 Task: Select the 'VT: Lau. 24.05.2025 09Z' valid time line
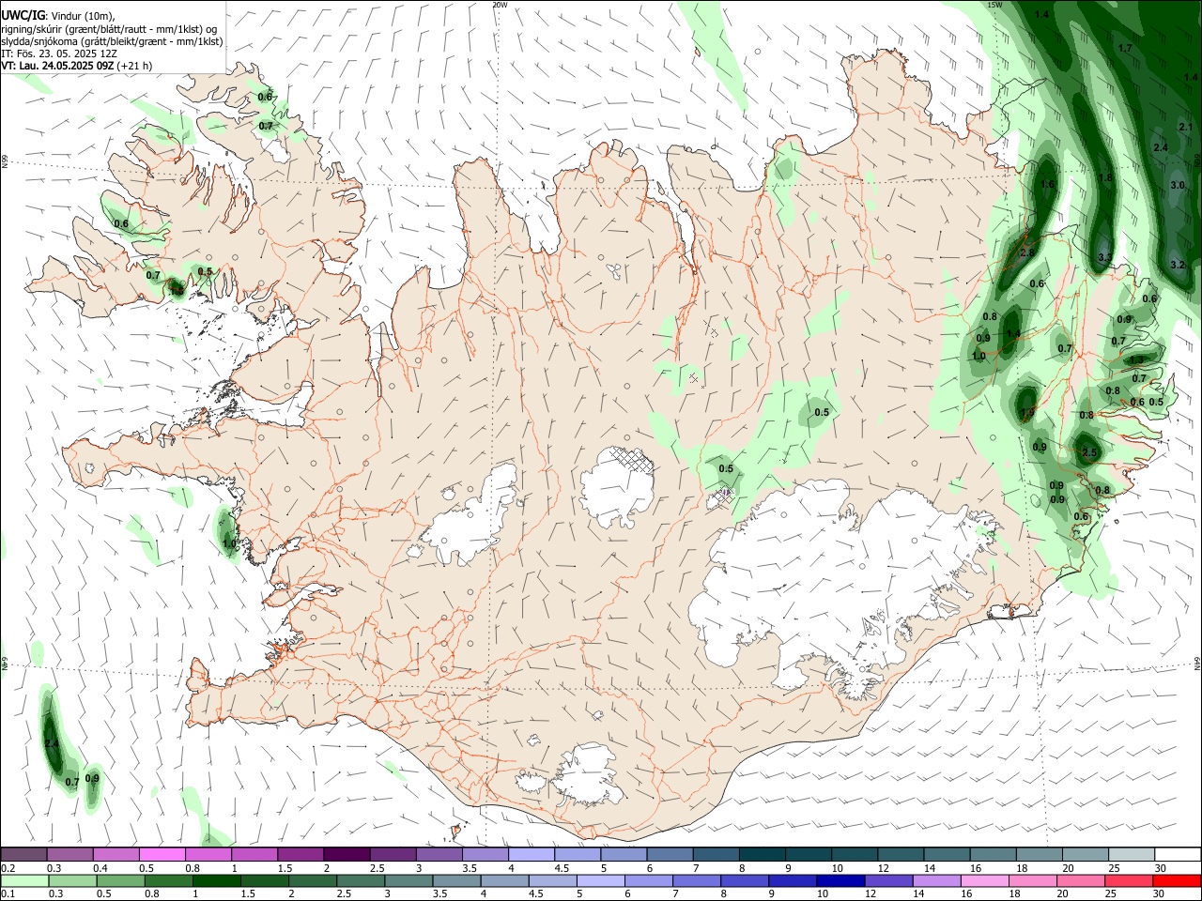click(x=58, y=66)
